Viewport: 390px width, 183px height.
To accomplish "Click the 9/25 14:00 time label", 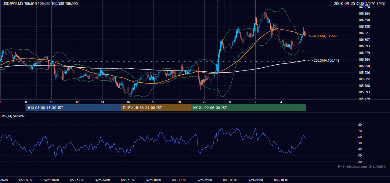I will pos(102,180).
